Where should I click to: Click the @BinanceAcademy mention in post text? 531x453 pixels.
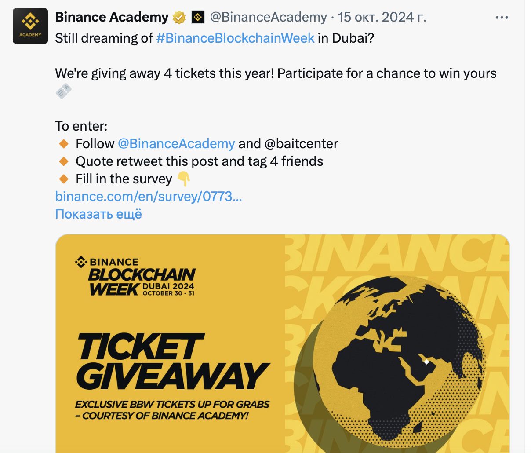(x=176, y=143)
